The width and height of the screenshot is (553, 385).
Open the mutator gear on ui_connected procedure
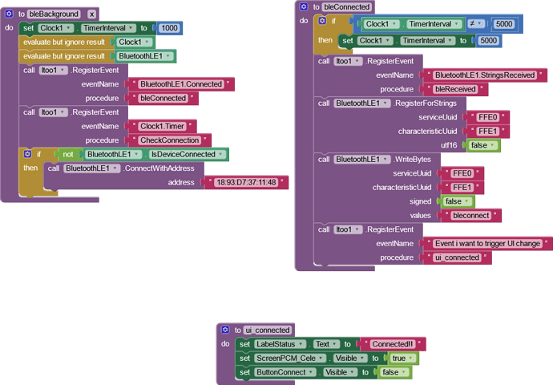point(226,330)
